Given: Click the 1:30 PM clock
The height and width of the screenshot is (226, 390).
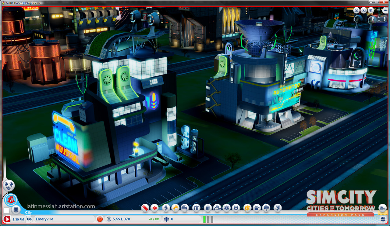Looking at the screenshot, I should pos(19,219).
